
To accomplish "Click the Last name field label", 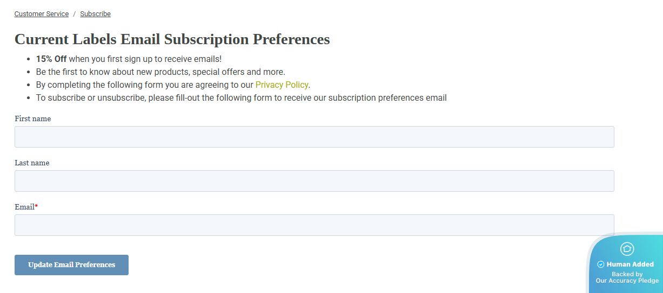I will pyautogui.click(x=32, y=163).
